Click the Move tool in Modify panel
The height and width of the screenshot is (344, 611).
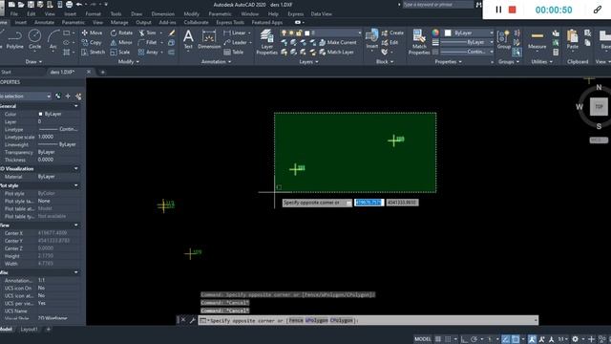[x=92, y=32]
